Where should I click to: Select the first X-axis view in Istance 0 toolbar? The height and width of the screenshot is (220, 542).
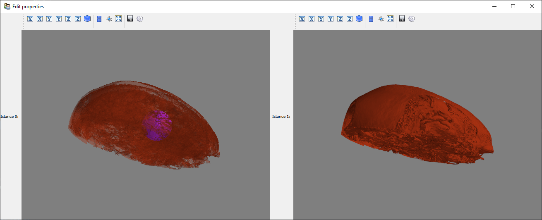[x=30, y=19]
